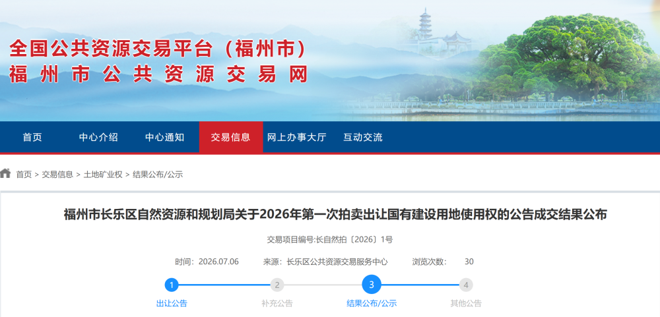The image size is (660, 317).
Task: Click the view count value 30
Action: 469,262
